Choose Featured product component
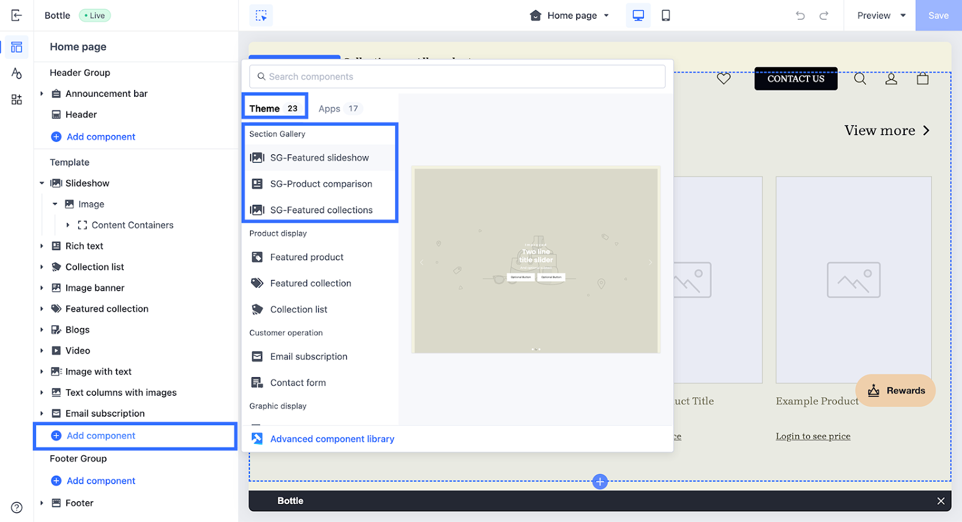Viewport: 962px width, 522px height. click(x=320, y=257)
